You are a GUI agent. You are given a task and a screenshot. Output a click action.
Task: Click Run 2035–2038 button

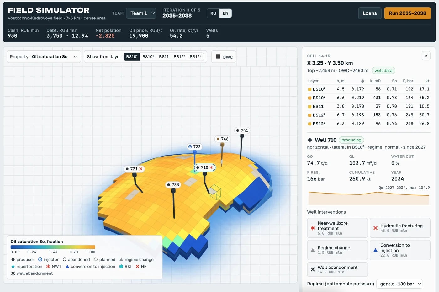407,13
